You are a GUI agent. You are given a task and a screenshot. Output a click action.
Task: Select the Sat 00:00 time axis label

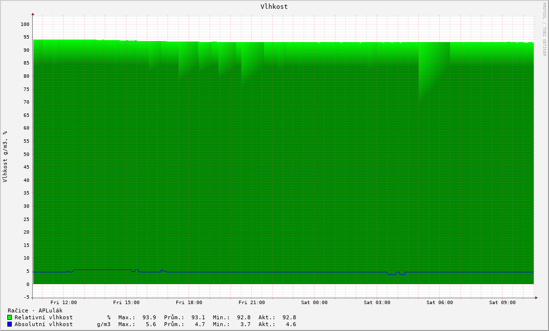[x=314, y=303]
